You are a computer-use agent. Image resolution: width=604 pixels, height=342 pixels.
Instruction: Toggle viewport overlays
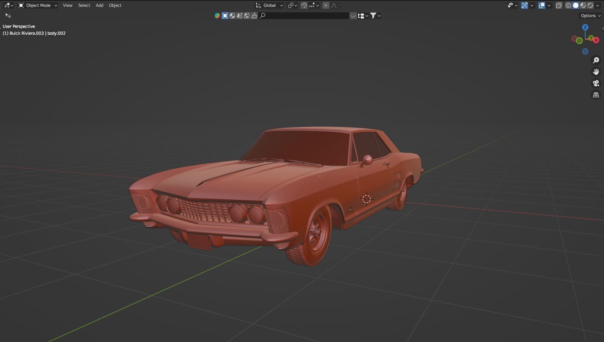point(542,5)
